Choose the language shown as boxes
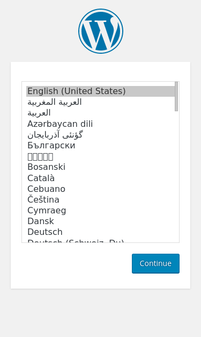Image resolution: width=201 pixels, height=337 pixels. point(101,156)
